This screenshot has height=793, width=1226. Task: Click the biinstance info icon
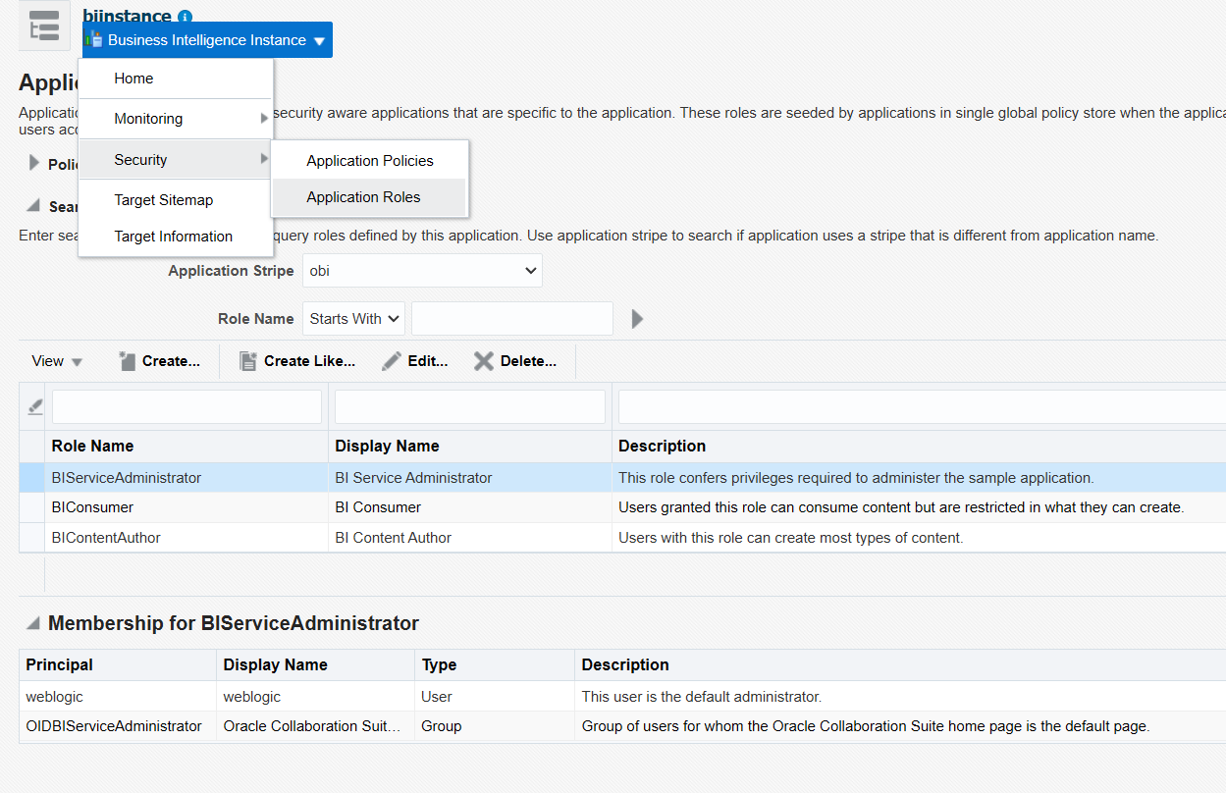coord(186,17)
